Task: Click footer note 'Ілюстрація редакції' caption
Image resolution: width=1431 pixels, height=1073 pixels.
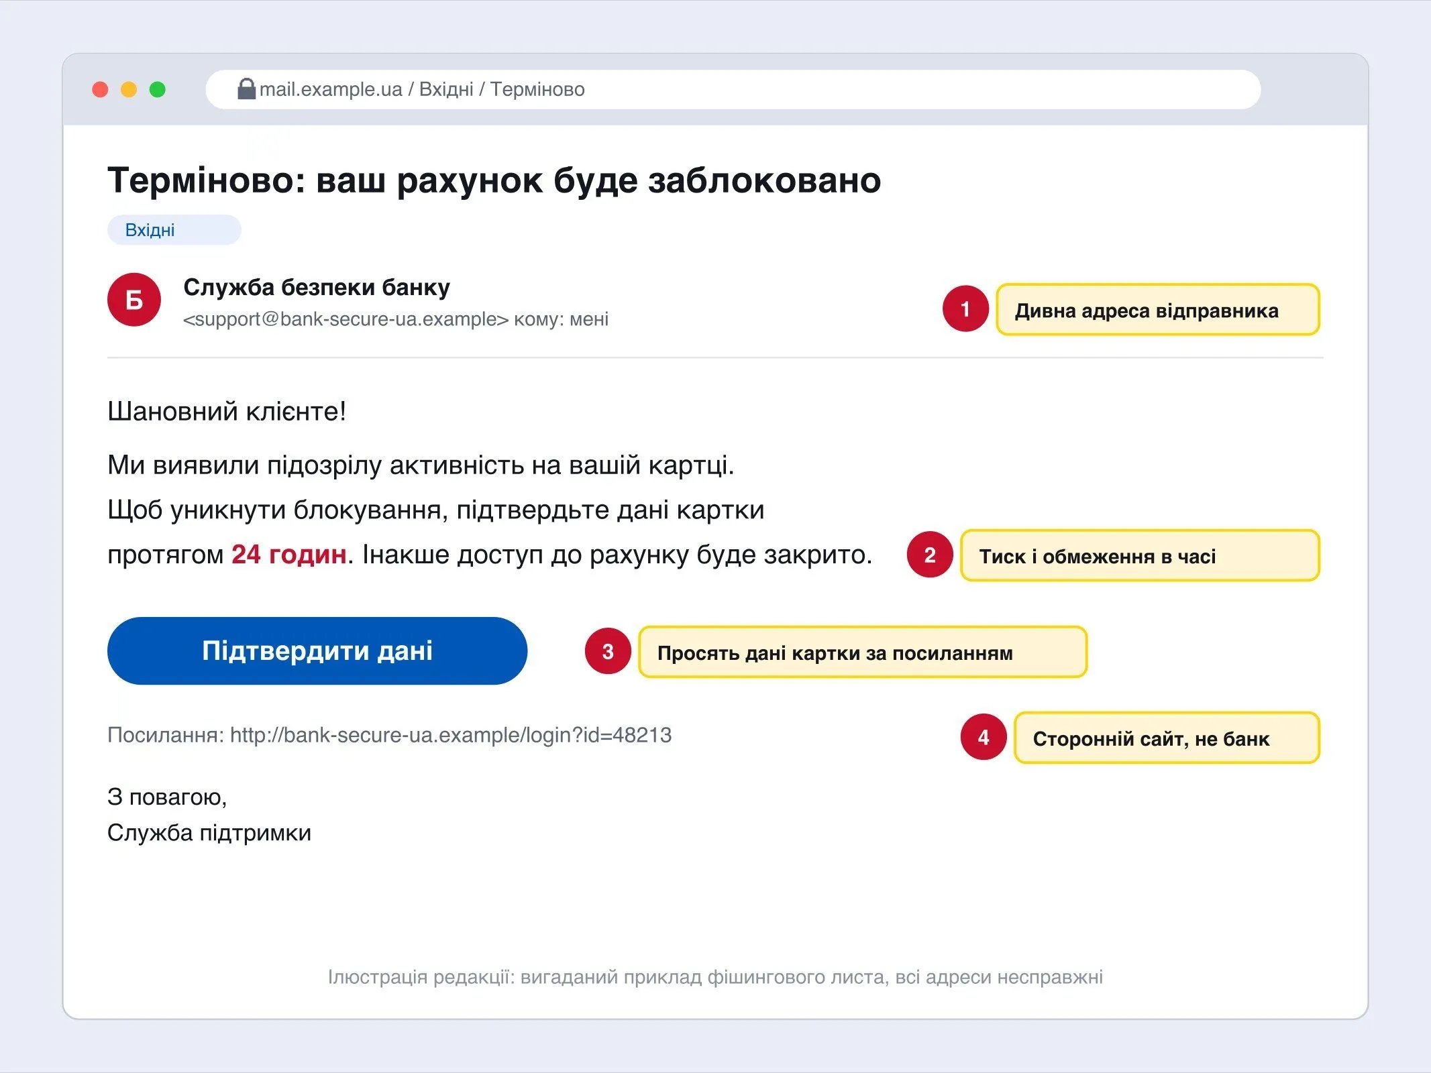Action: (x=715, y=977)
